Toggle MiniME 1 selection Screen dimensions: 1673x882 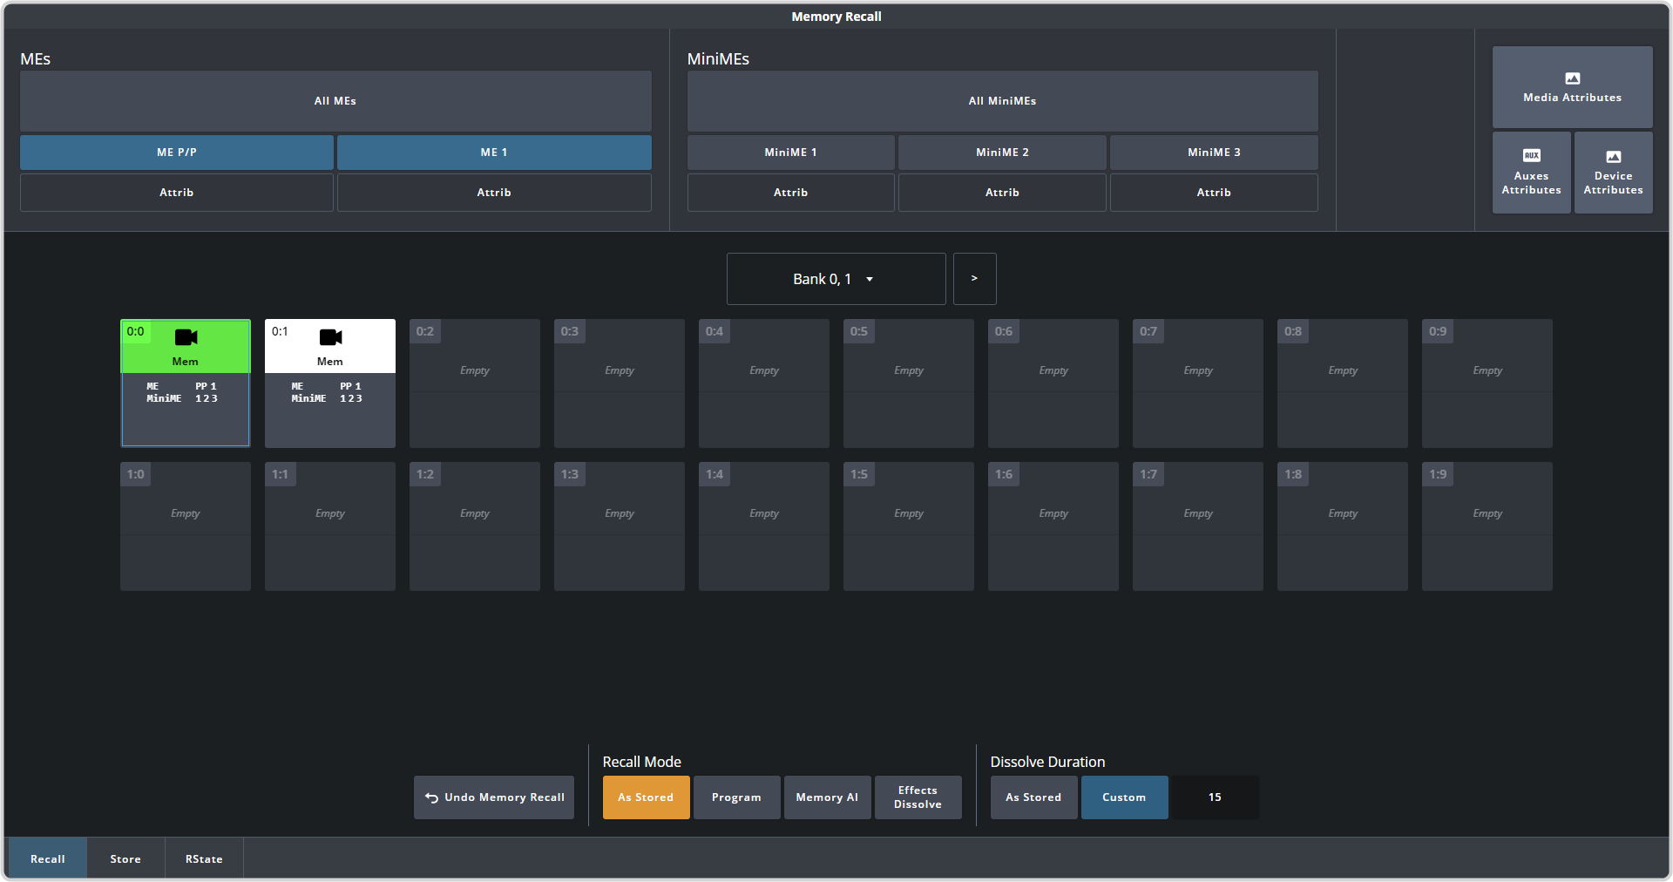point(790,153)
